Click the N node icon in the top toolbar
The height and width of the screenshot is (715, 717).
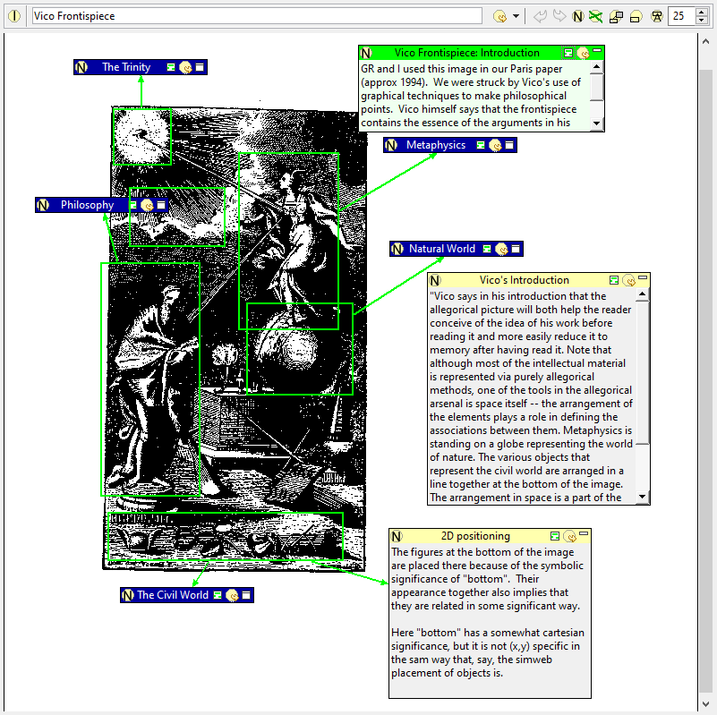(x=577, y=16)
